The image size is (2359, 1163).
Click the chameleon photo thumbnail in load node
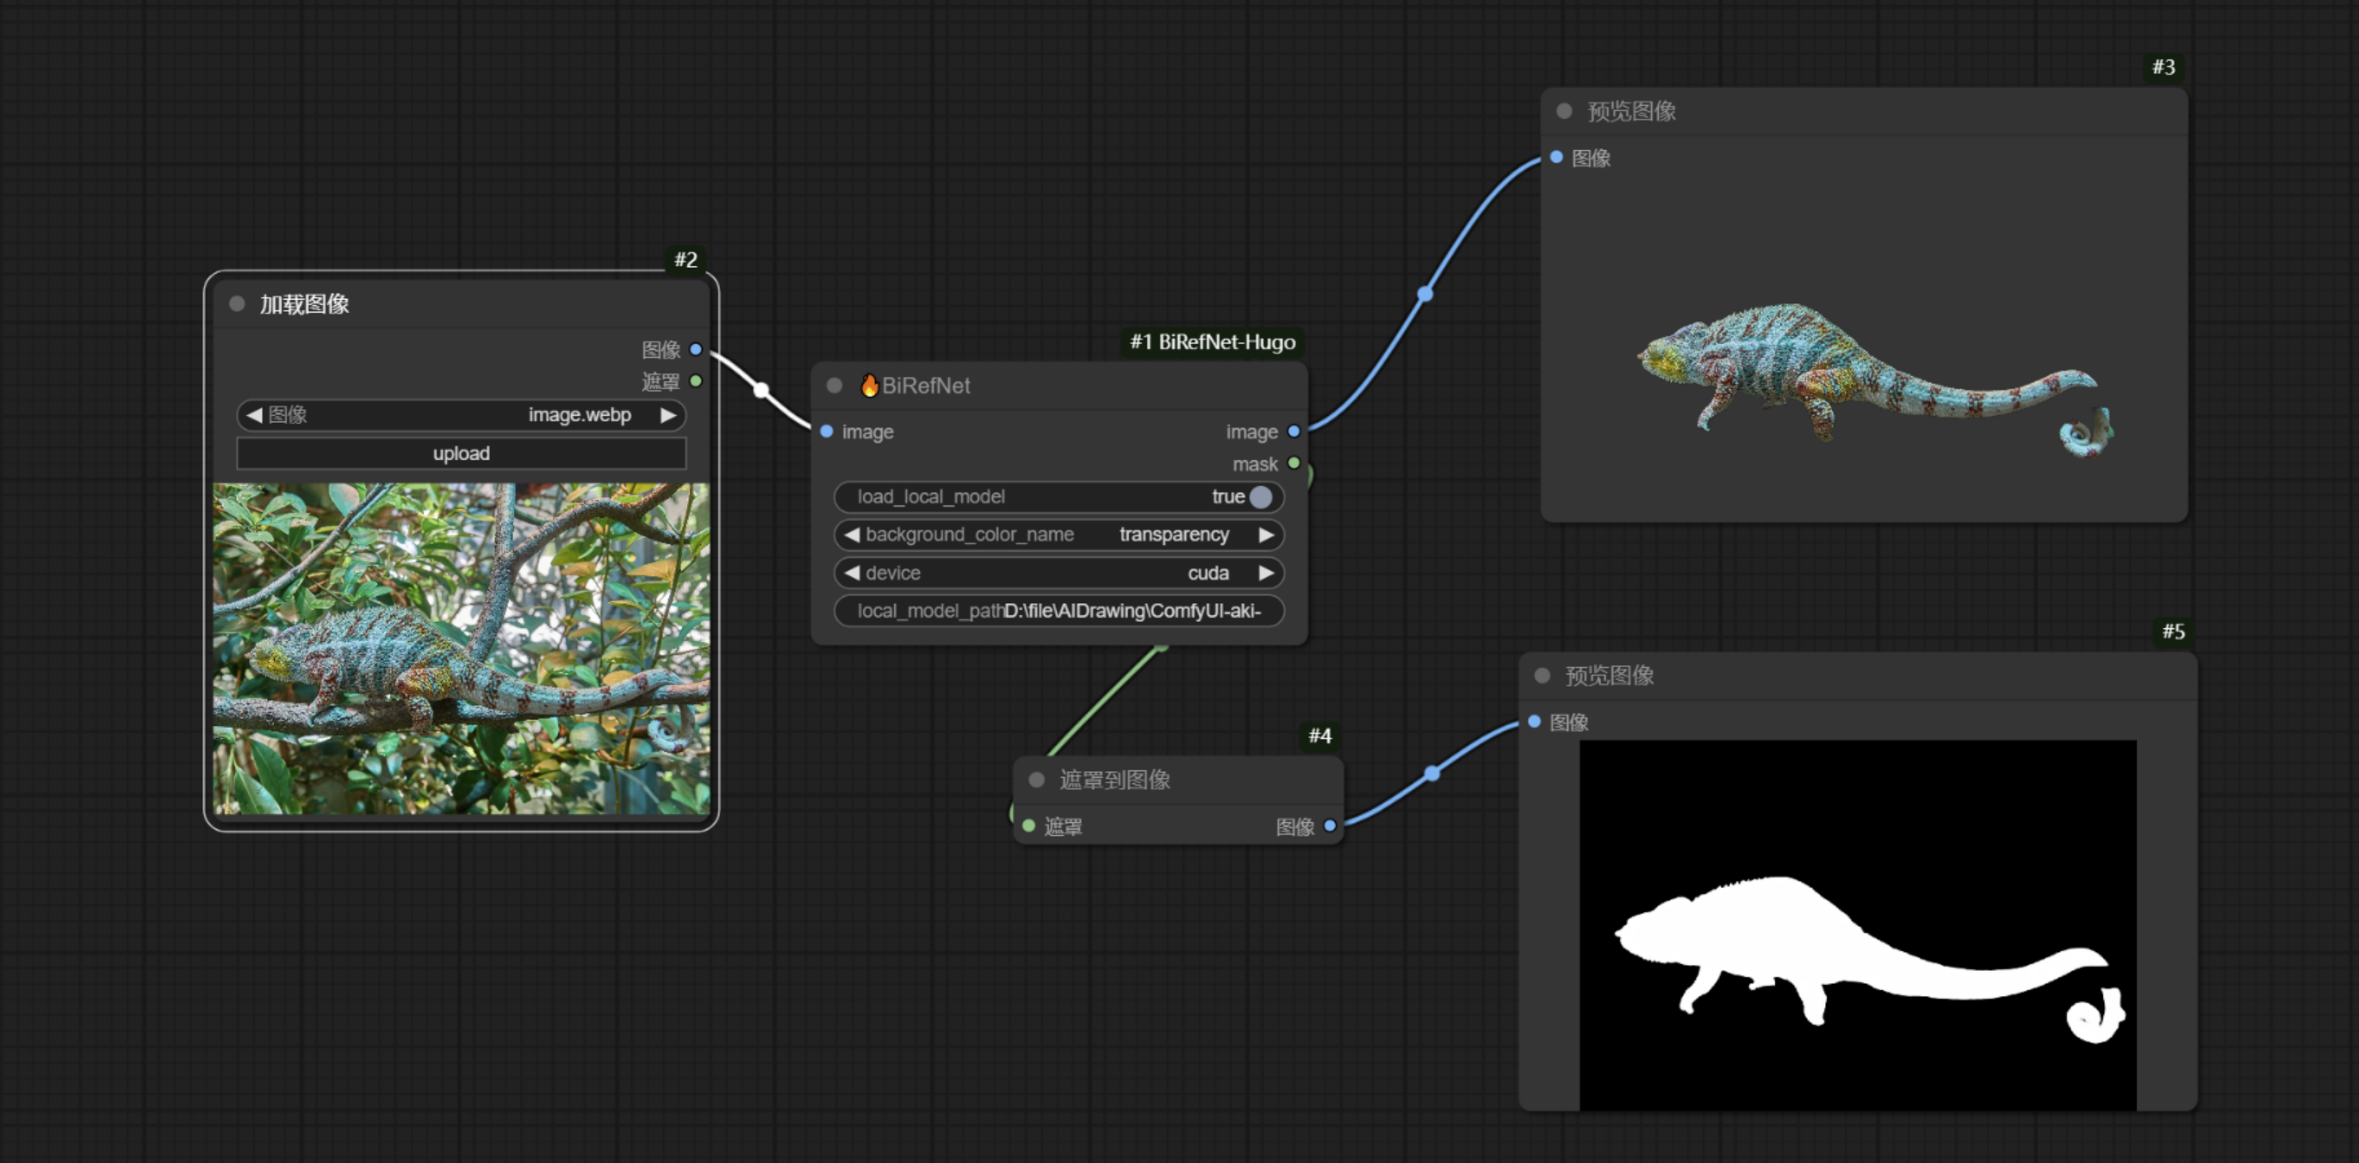pyautogui.click(x=461, y=649)
